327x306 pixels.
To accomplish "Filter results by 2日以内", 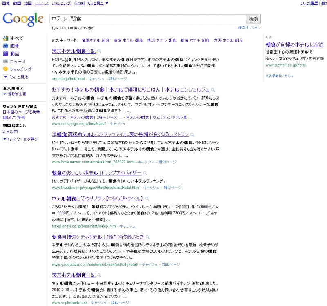I will click(x=10, y=132).
